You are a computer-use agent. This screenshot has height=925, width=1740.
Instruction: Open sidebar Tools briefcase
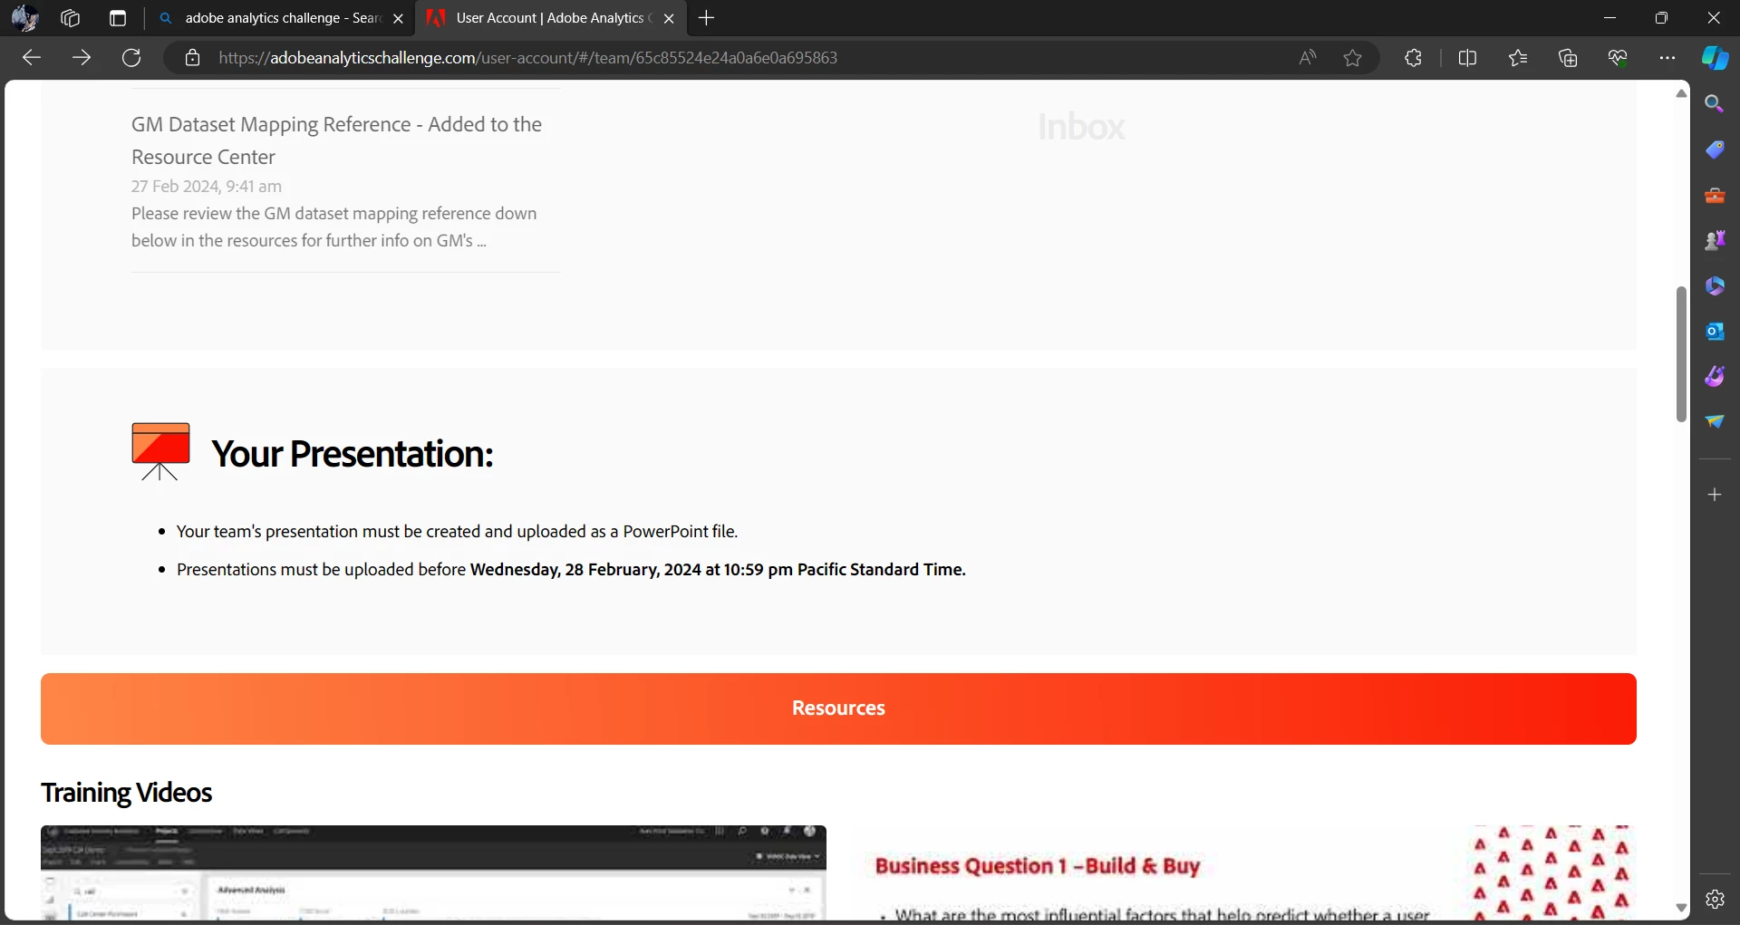point(1715,195)
